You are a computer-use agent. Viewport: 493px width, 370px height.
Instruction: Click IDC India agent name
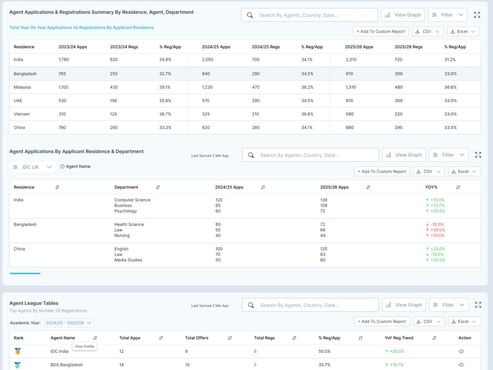[x=60, y=351]
